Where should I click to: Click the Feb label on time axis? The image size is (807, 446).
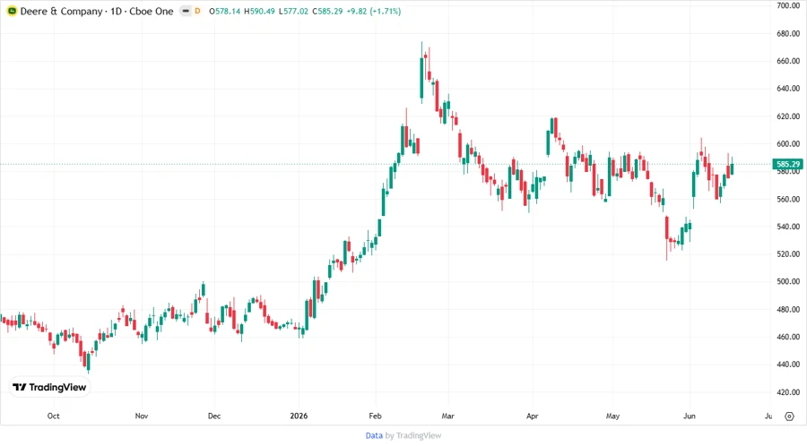pyautogui.click(x=375, y=416)
